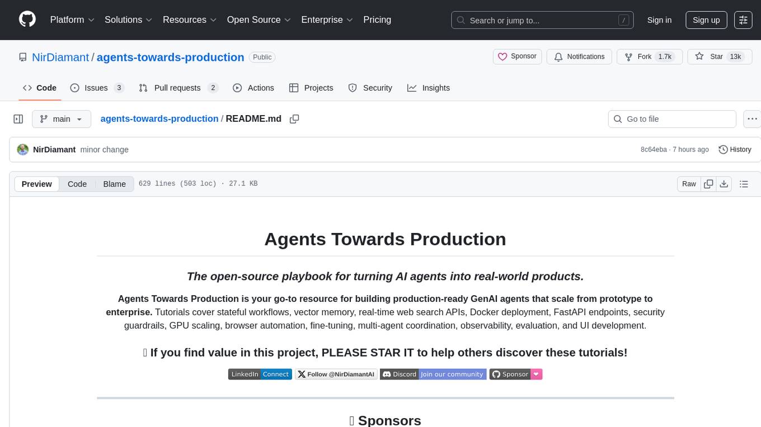Open the main branch dropdown
The width and height of the screenshot is (761, 427).
62,119
